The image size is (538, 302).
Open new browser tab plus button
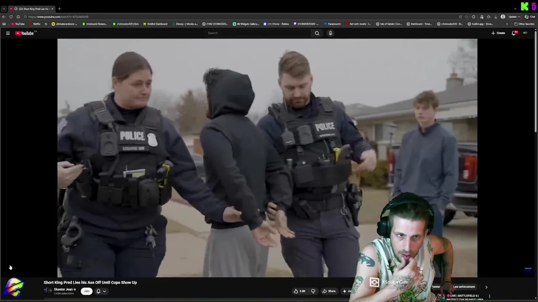coord(59,9)
